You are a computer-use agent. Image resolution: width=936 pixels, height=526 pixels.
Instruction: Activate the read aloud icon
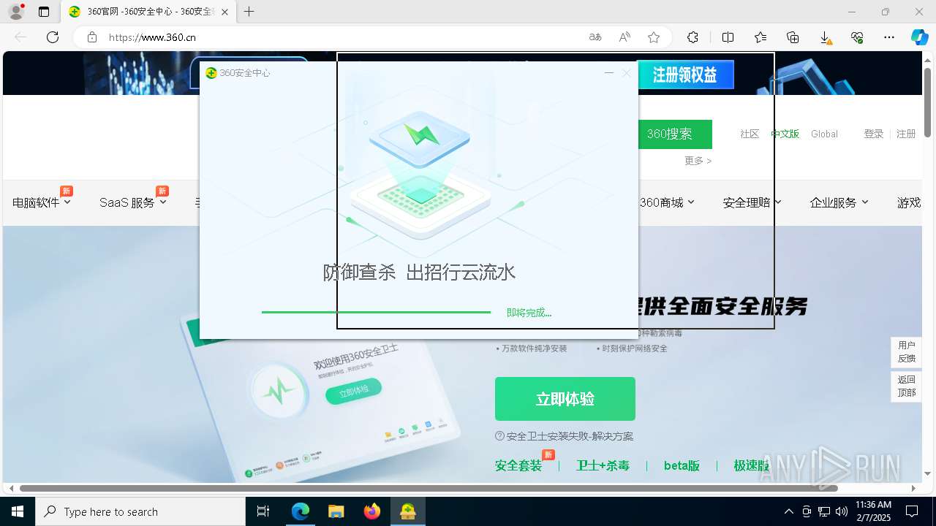[x=624, y=37]
